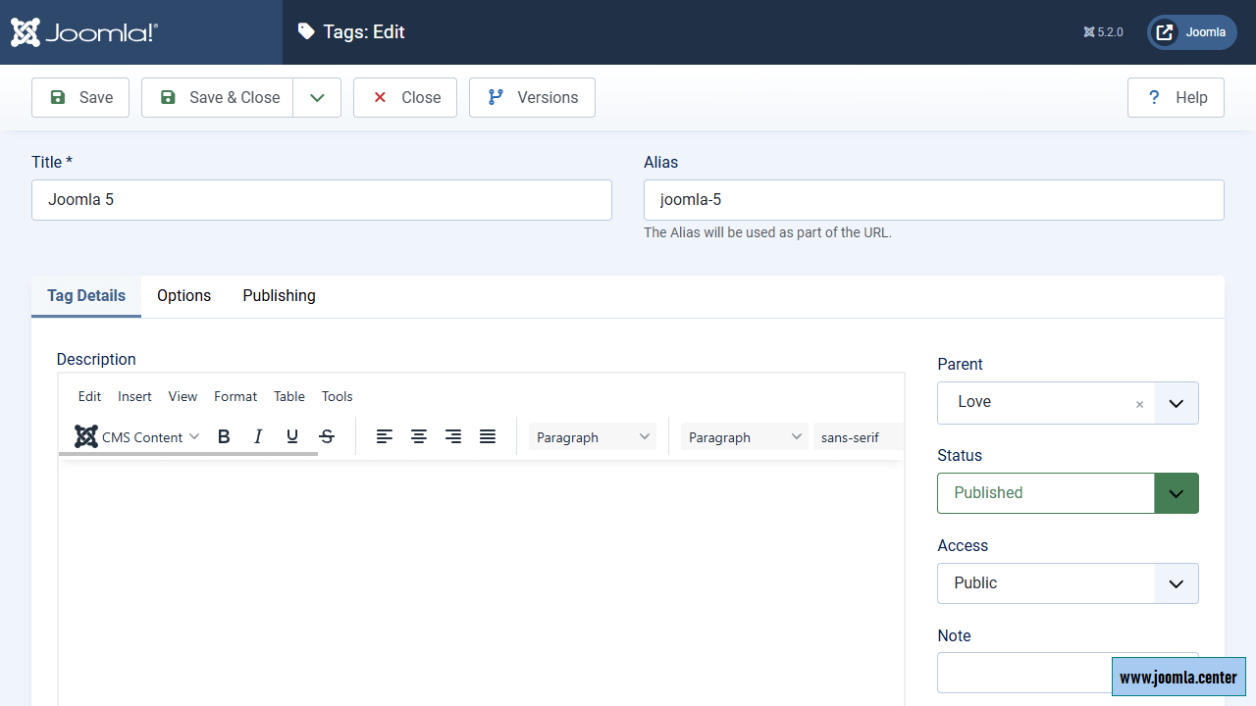Open the Help button
This screenshot has height=706, width=1256.
point(1176,97)
